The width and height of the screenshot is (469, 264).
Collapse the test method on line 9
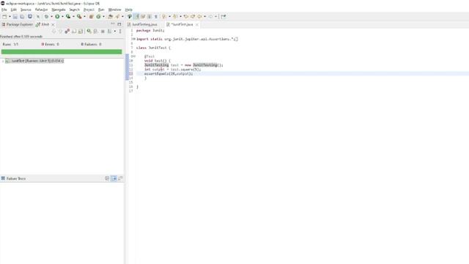coord(134,56)
